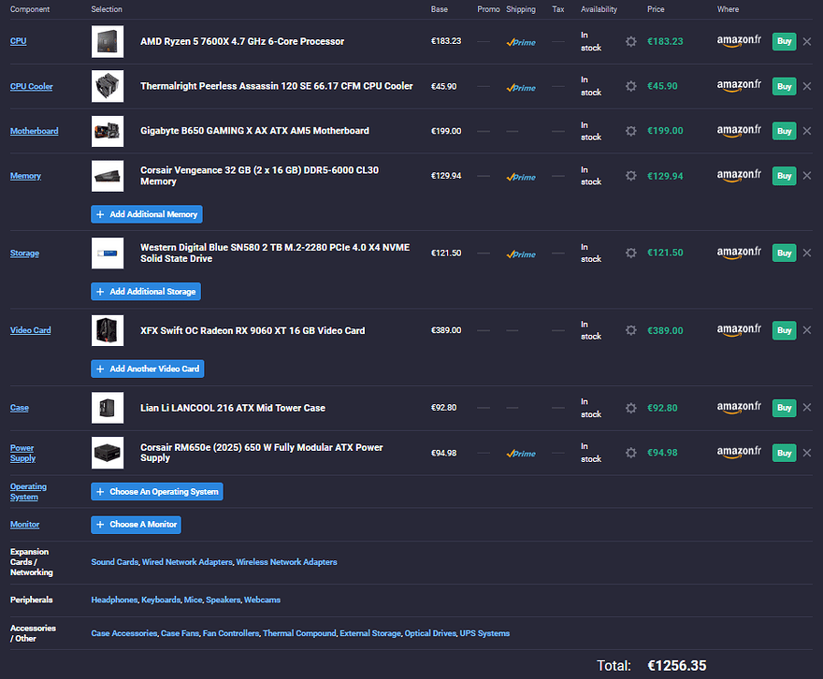Image resolution: width=823 pixels, height=679 pixels.
Task: Open the Thermal Compound link
Action: (299, 633)
